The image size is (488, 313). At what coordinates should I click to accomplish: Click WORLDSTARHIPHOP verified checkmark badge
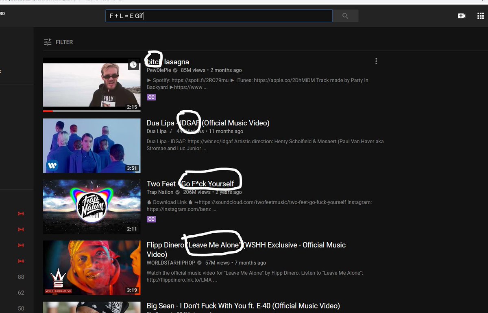200,263
